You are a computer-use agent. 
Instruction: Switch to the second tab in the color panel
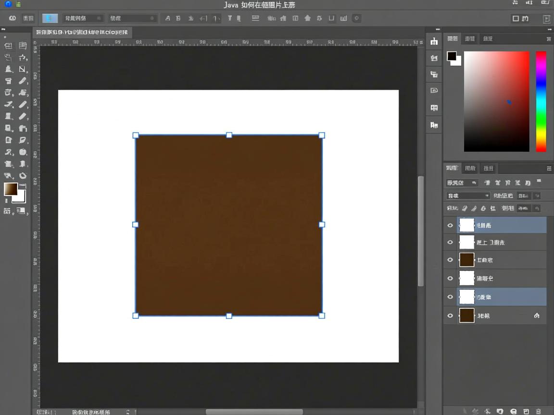click(x=470, y=38)
